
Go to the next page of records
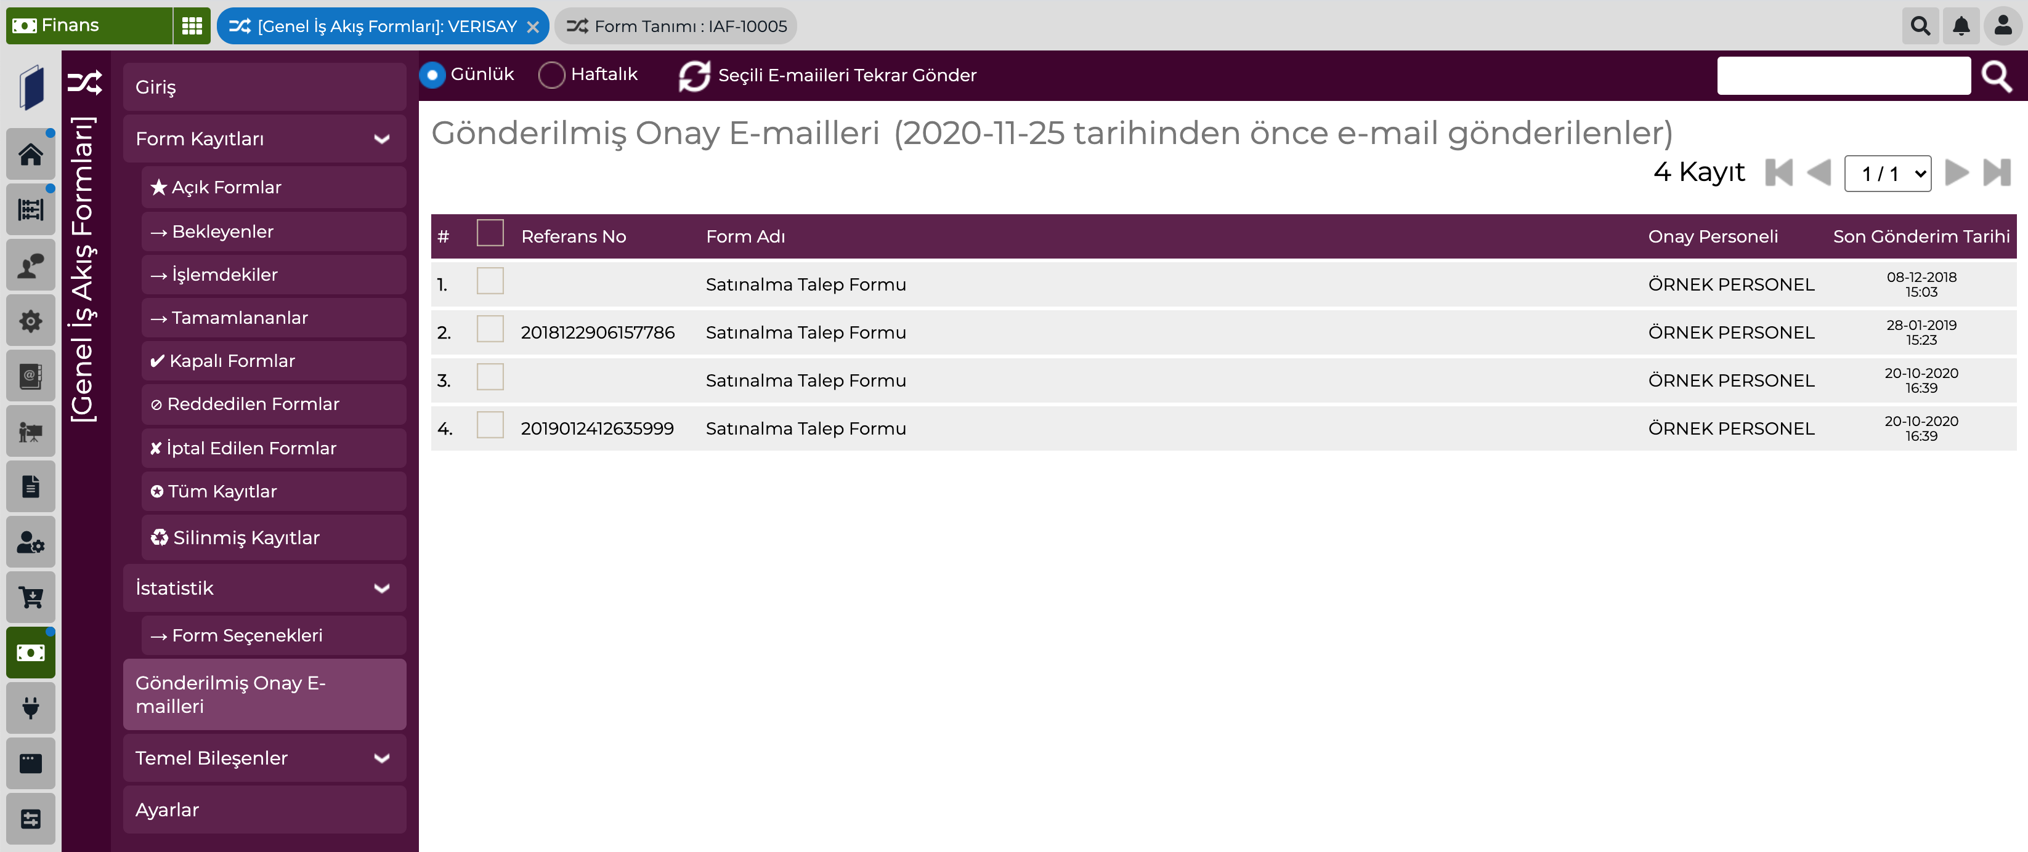click(1957, 172)
